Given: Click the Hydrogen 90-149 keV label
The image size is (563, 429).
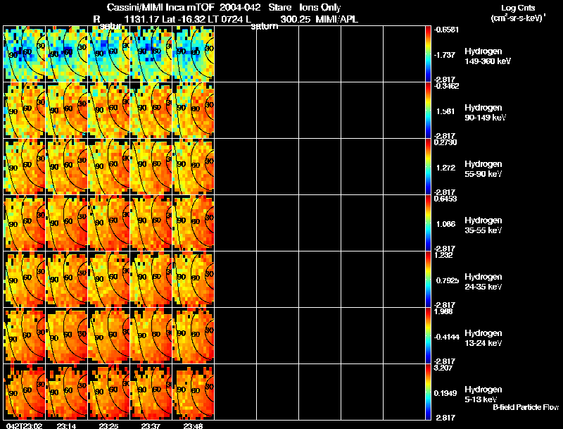Looking at the screenshot, I should coord(486,113).
